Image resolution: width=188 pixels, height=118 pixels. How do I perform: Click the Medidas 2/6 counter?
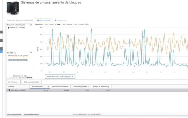[x=31, y=53]
